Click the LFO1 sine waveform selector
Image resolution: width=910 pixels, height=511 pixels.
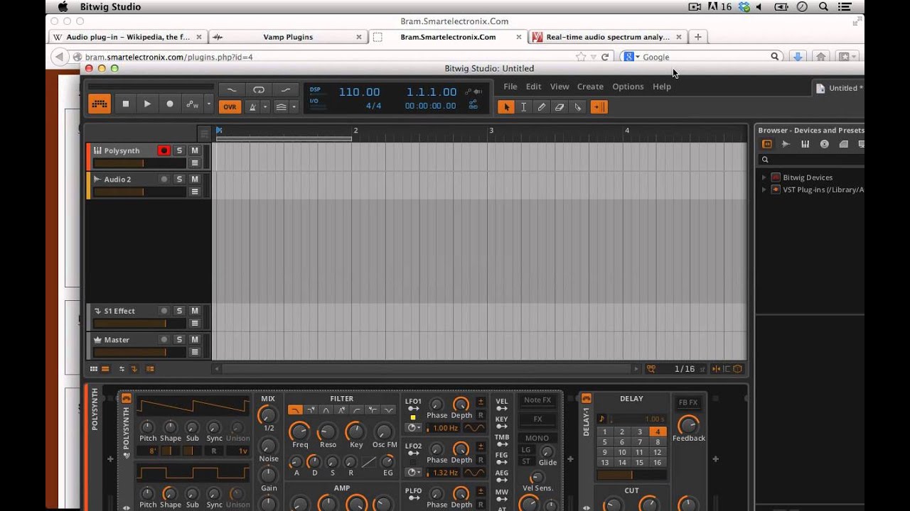point(474,428)
